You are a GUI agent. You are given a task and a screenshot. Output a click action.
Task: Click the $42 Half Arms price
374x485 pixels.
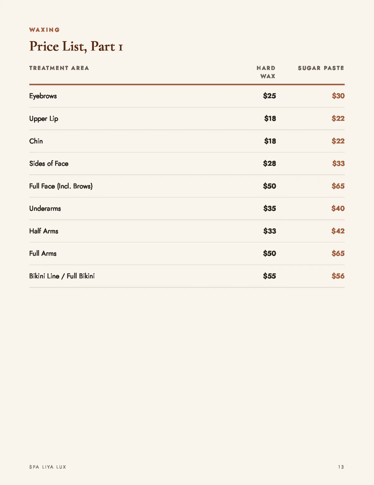(338, 231)
